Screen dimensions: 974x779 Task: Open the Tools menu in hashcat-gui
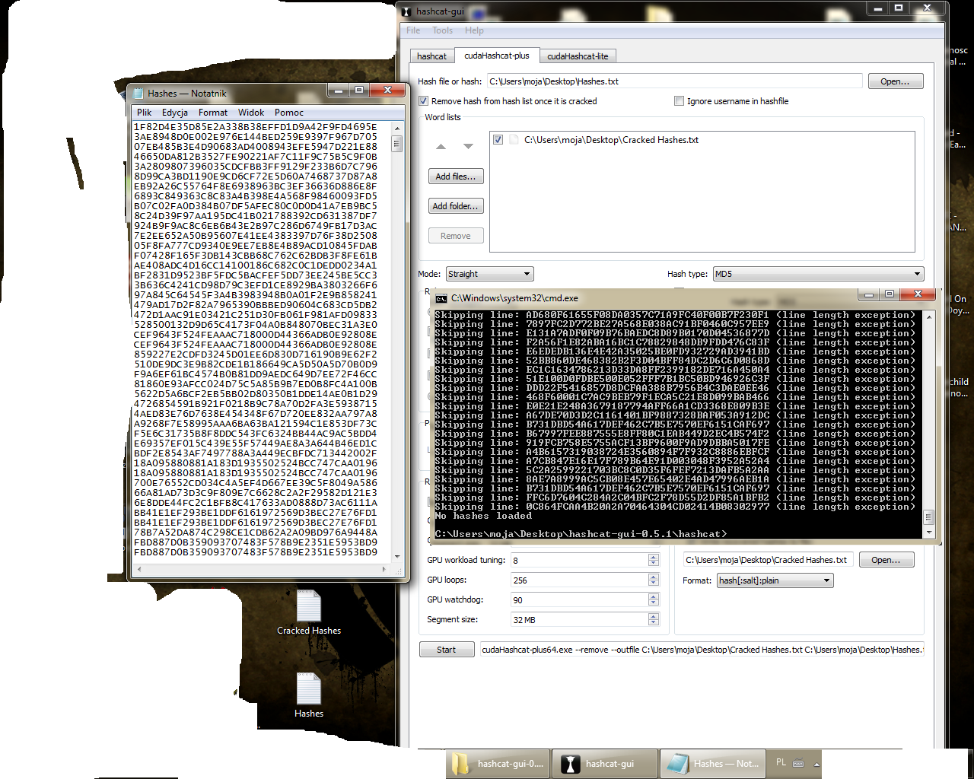coord(443,30)
